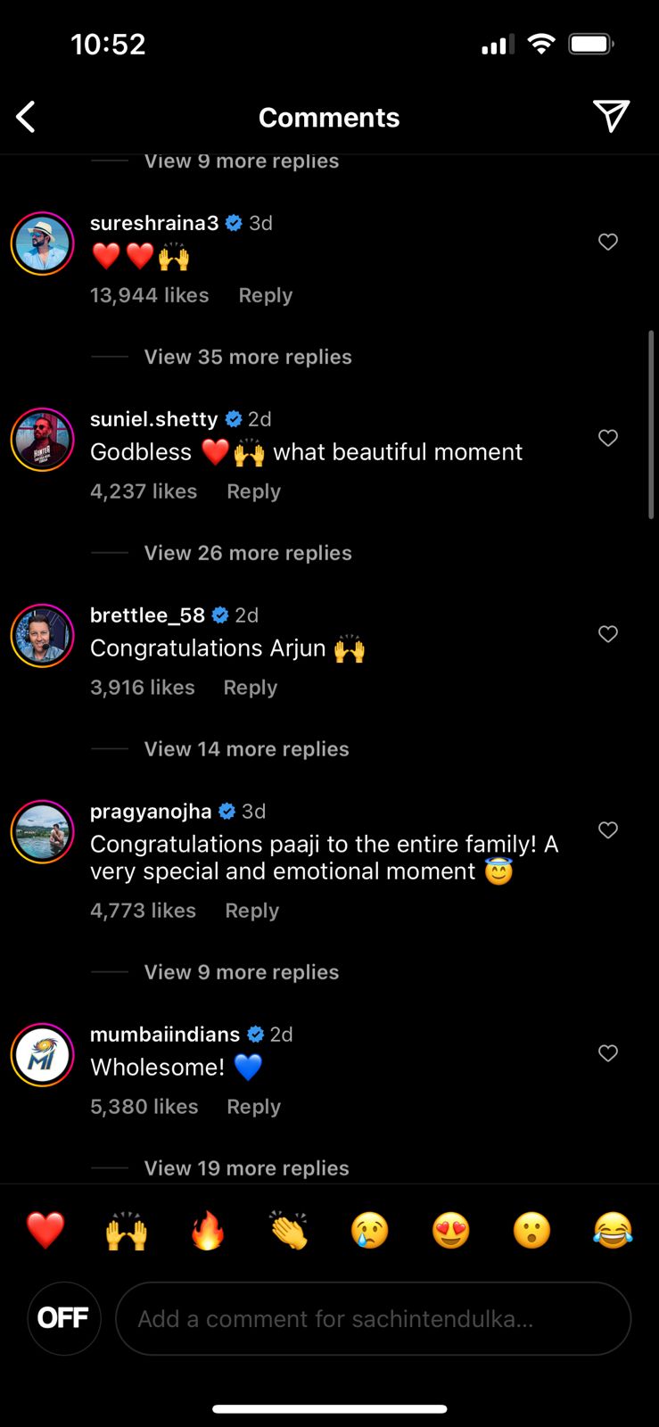
Task: Like suniel.shetty's comment with heart
Action: click(608, 438)
